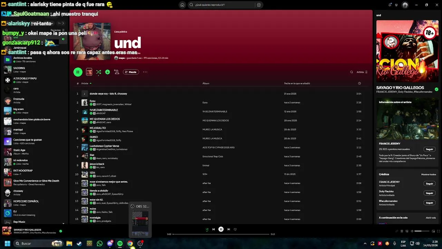Click the DJ entry in library
This screenshot has width=442, height=249.
click(35, 213)
